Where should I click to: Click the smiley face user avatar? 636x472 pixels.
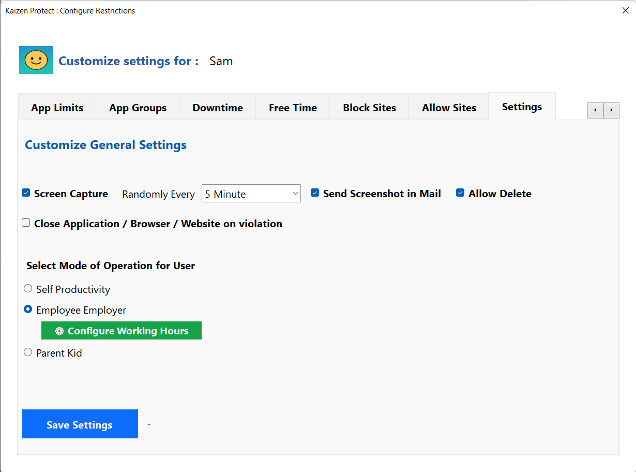pos(36,60)
